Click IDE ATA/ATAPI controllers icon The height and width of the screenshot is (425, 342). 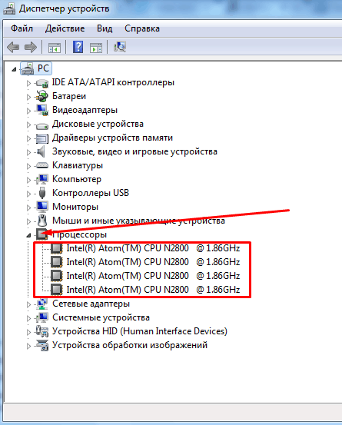42,83
